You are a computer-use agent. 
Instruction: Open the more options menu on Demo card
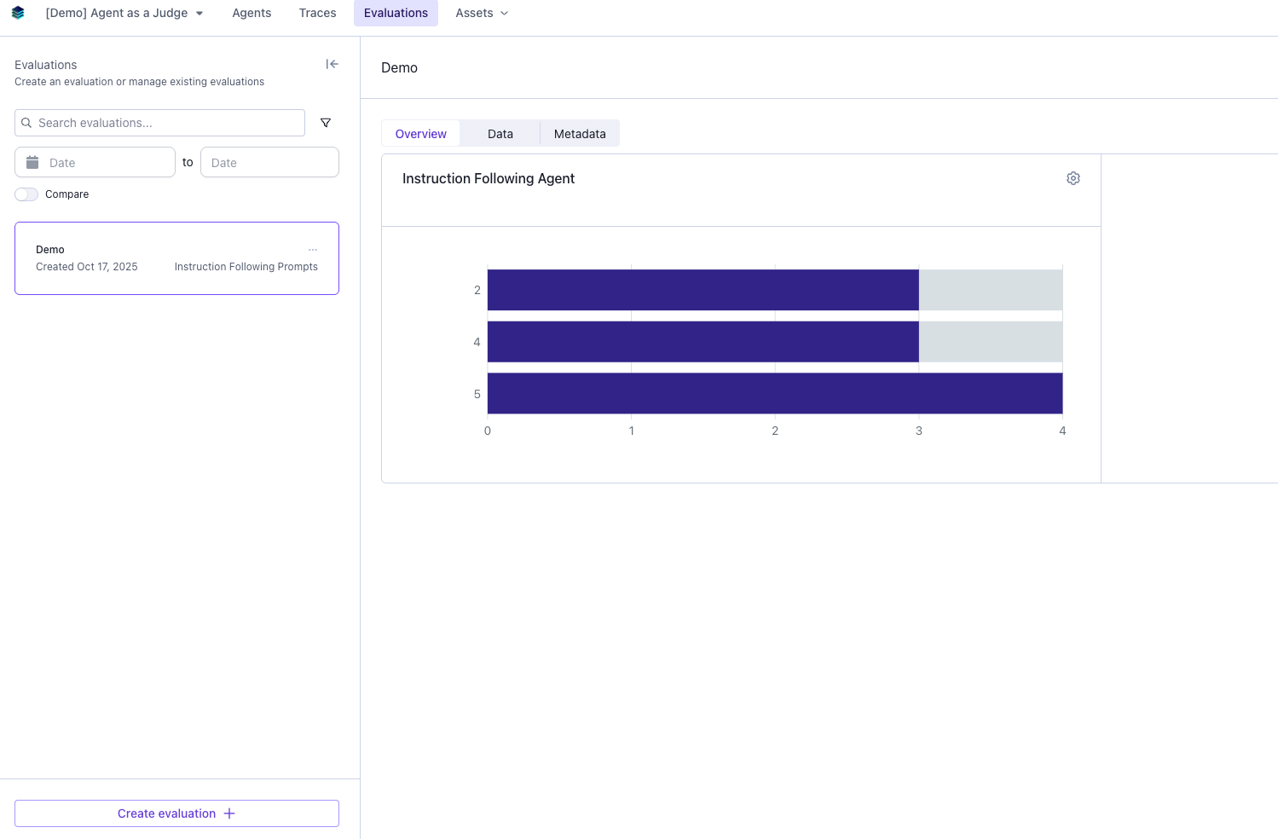tap(313, 249)
